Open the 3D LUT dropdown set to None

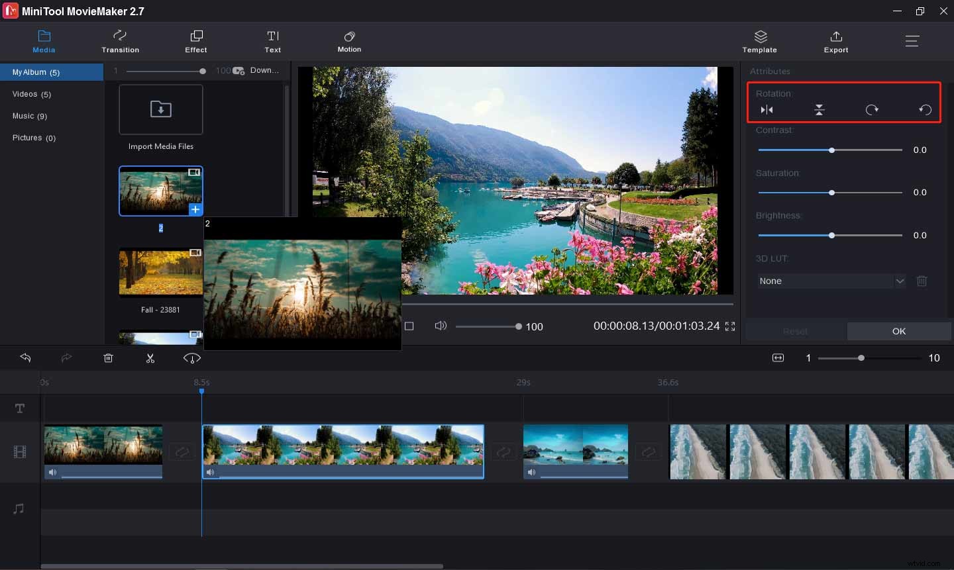tap(831, 281)
